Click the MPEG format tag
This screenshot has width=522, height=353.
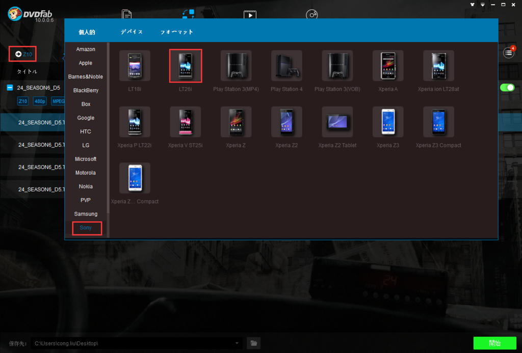(58, 101)
